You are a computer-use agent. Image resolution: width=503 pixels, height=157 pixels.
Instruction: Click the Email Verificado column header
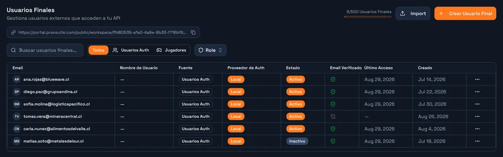click(x=346, y=68)
